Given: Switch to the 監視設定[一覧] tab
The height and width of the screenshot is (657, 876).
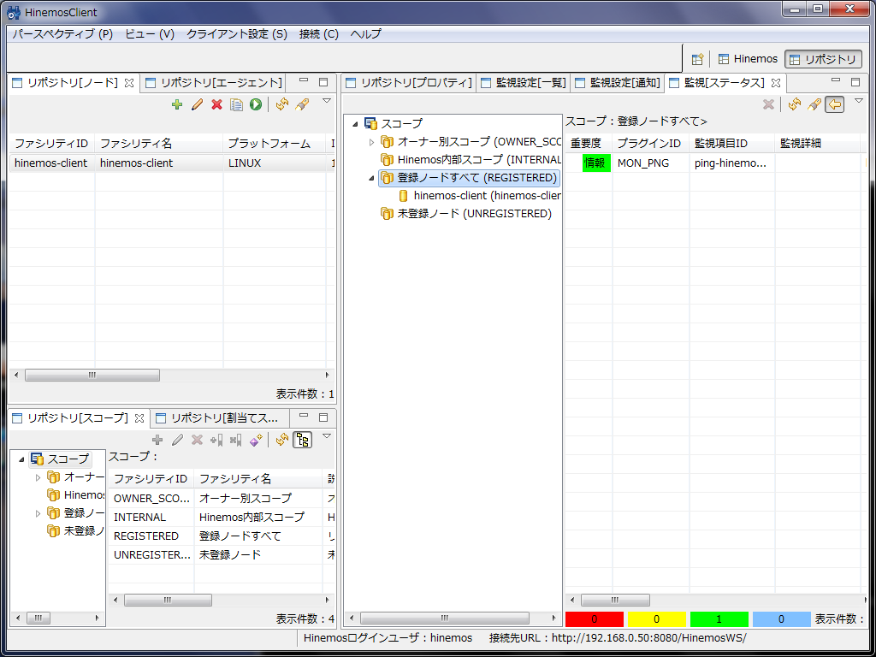Looking at the screenshot, I should point(524,83).
